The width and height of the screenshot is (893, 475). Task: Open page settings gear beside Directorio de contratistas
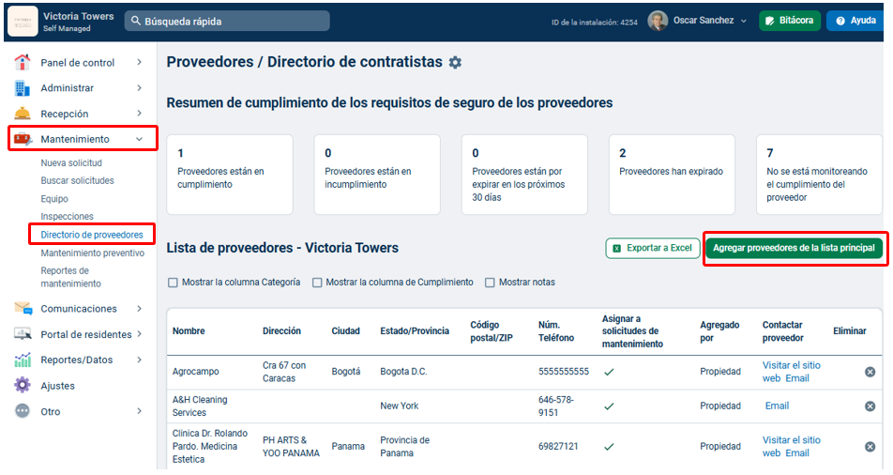(455, 62)
